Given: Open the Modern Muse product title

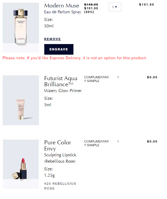Looking at the screenshot, I should [61, 6].
